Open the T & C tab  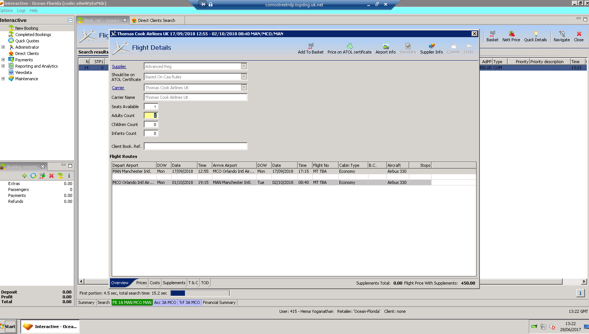click(x=193, y=283)
